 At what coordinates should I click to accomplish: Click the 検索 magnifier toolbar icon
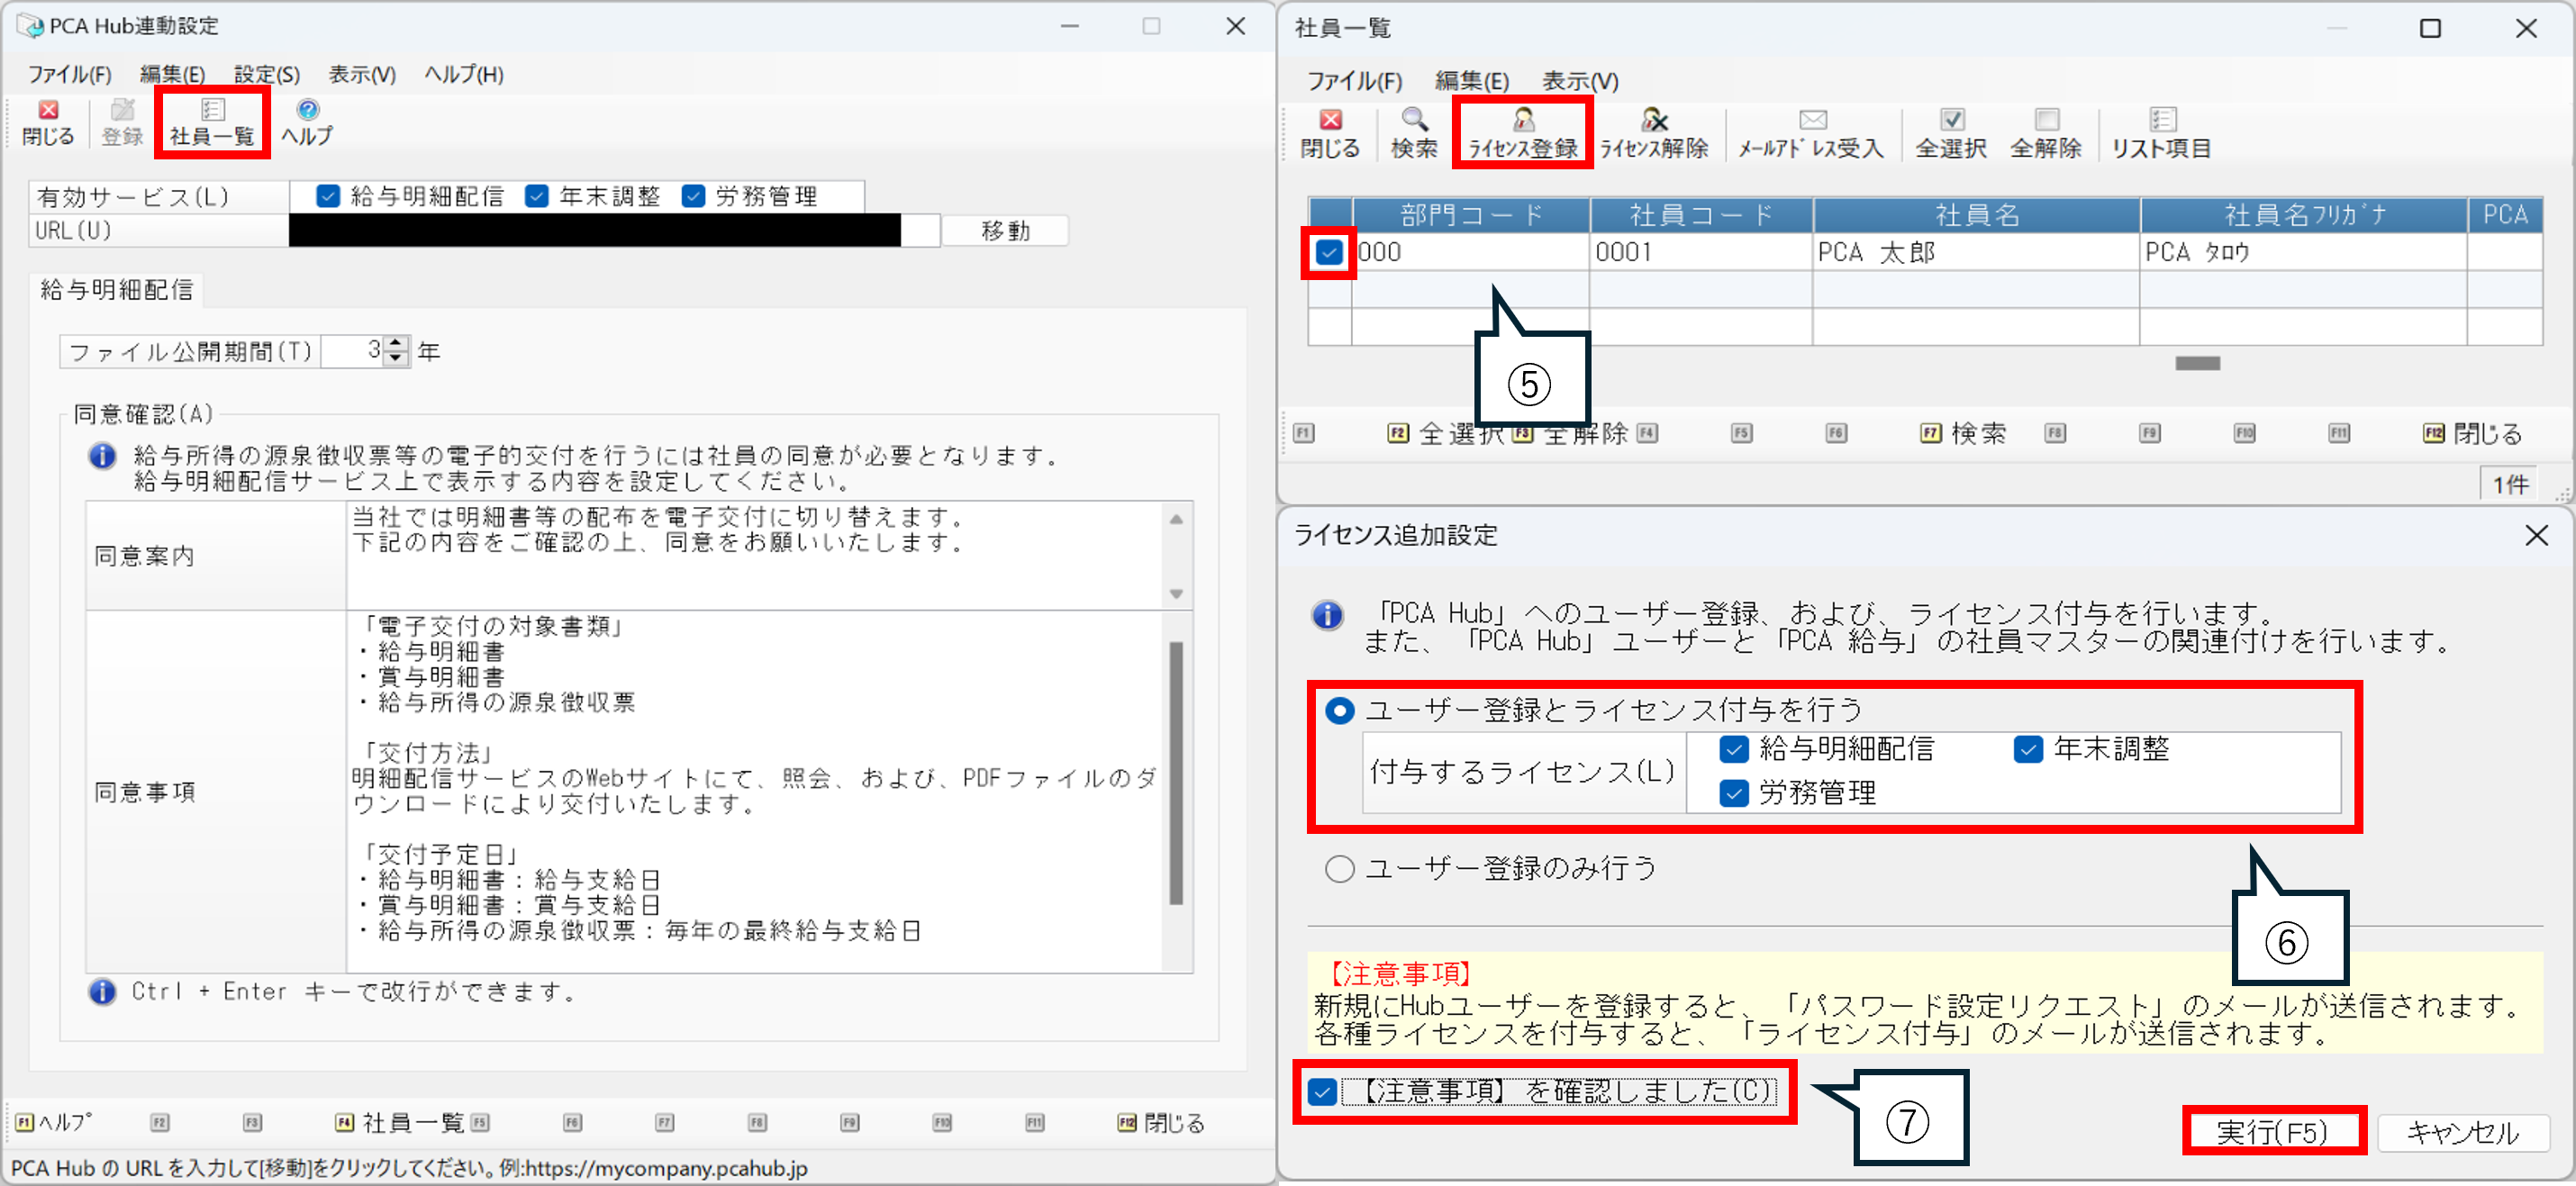1414,134
